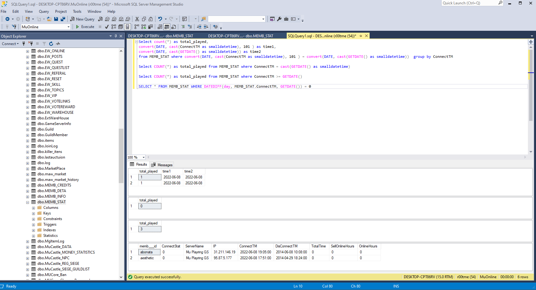Viewport: 536px width, 290px height.
Task: Expand the dbo.Guild table node
Action: pyautogui.click(x=27, y=130)
